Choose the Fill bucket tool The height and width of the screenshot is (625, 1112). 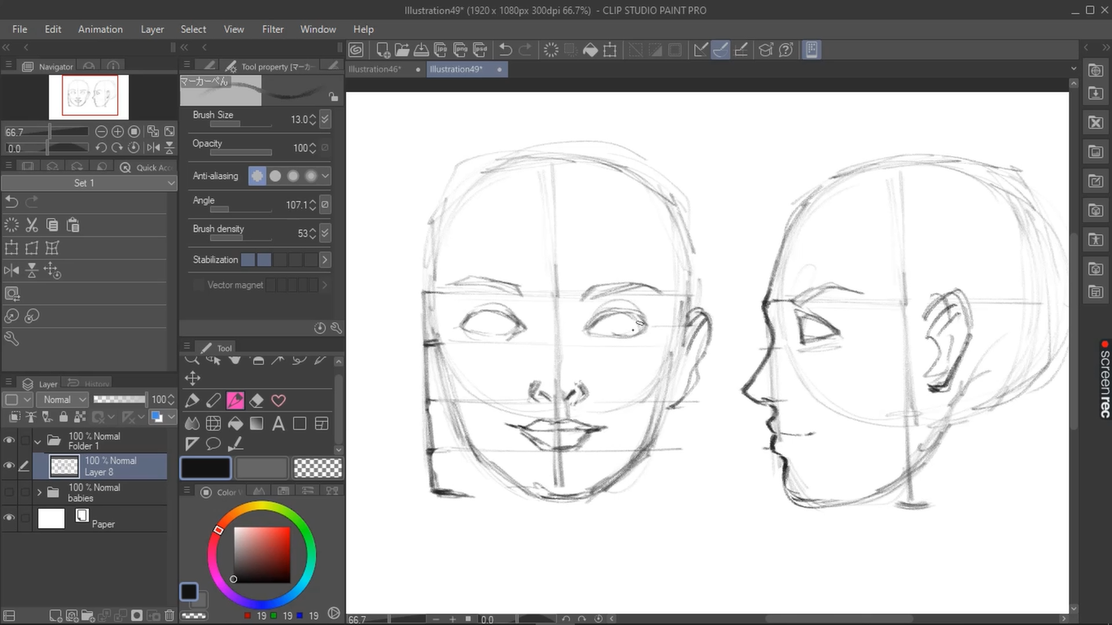(x=235, y=423)
